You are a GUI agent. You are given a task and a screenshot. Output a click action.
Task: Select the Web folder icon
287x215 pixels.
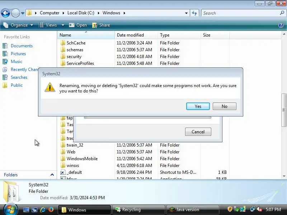63,152
